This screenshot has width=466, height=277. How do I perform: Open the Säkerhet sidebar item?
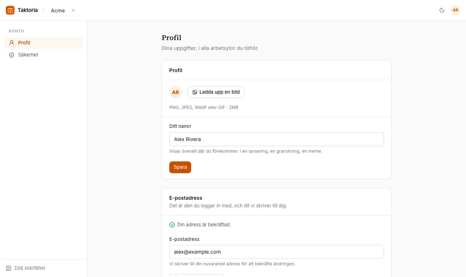[44, 55]
